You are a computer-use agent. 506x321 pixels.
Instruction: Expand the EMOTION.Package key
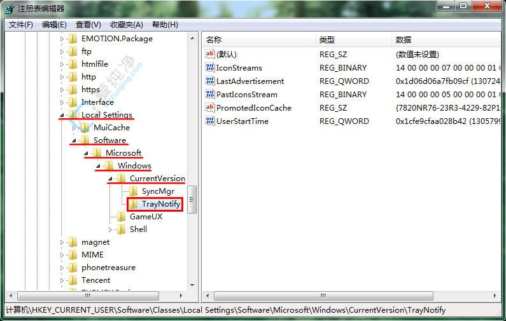pos(62,39)
